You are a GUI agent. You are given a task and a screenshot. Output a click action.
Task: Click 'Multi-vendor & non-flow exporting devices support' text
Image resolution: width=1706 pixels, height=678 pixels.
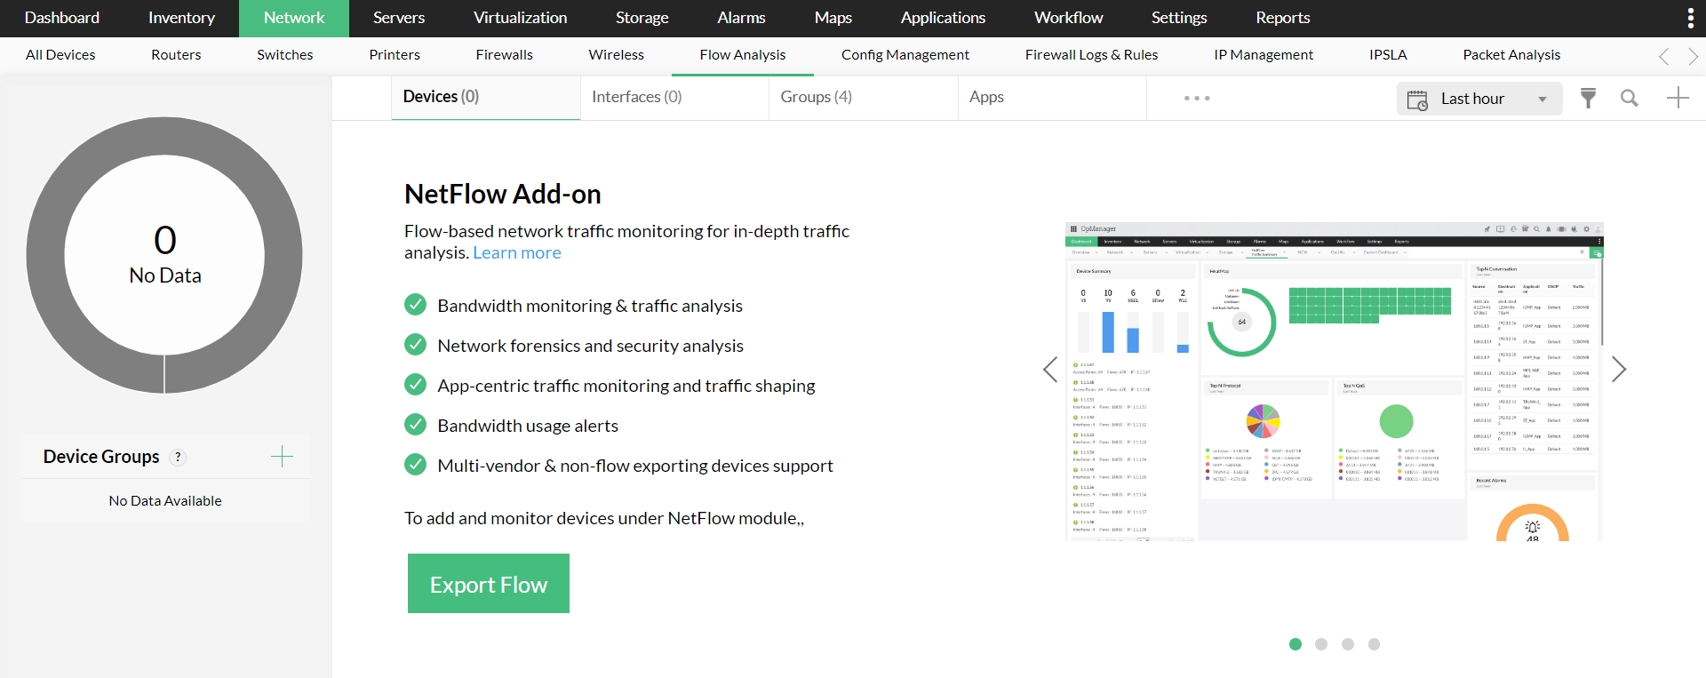[635, 466]
